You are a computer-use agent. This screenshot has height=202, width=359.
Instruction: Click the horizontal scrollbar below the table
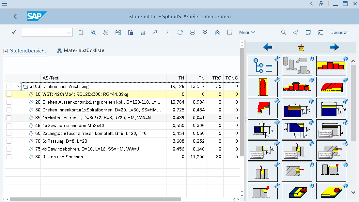click(95, 199)
